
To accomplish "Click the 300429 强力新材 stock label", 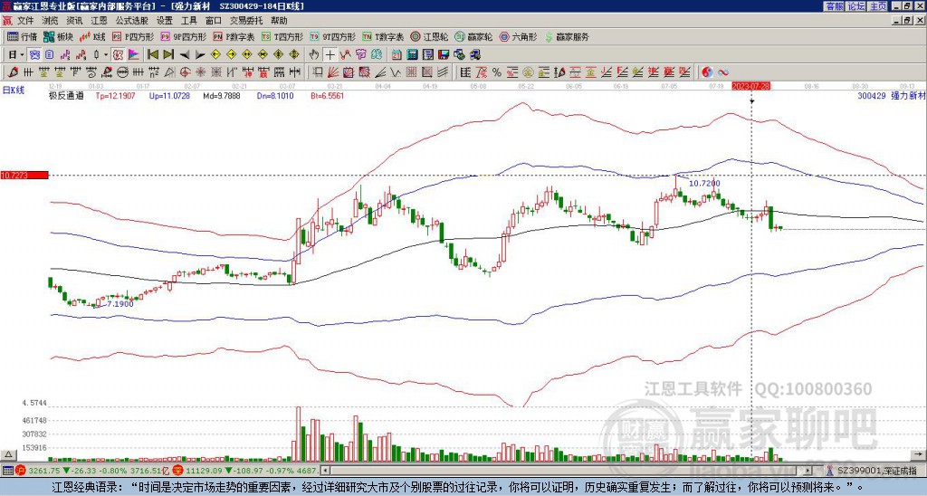I will [x=891, y=95].
